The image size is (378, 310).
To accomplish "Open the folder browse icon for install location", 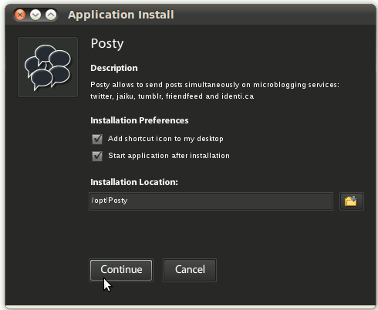I will pos(352,201).
